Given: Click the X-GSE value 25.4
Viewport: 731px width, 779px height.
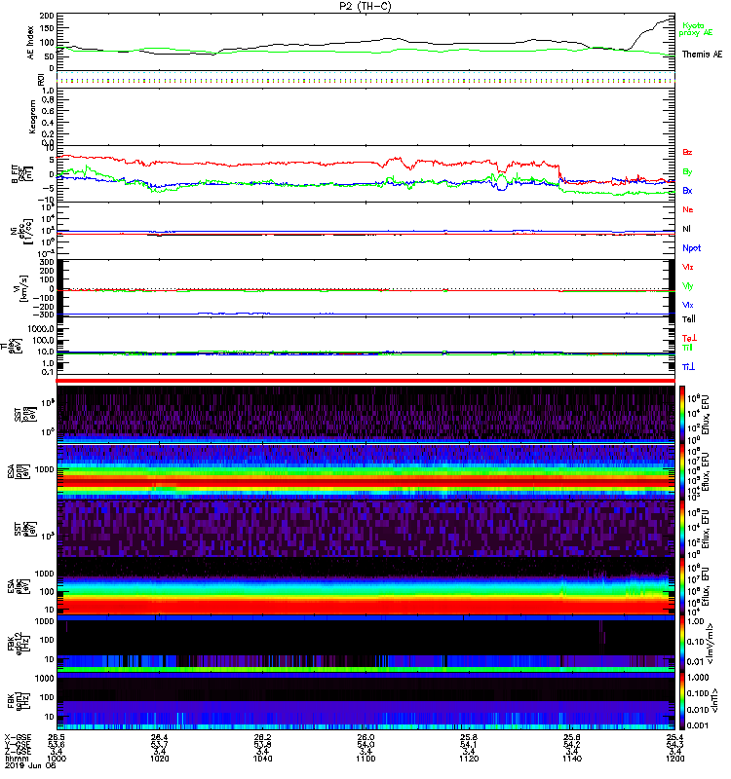Looking at the screenshot, I should tap(674, 737).
